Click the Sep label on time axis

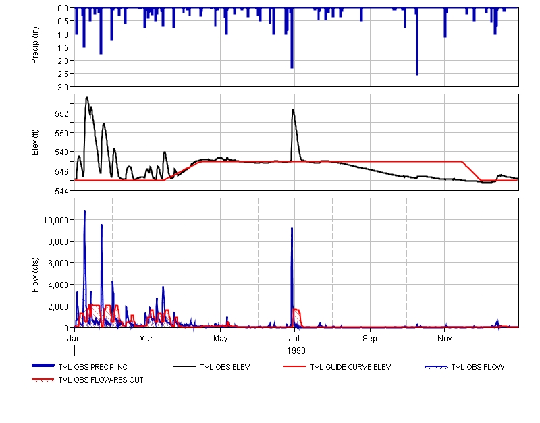tap(370, 338)
